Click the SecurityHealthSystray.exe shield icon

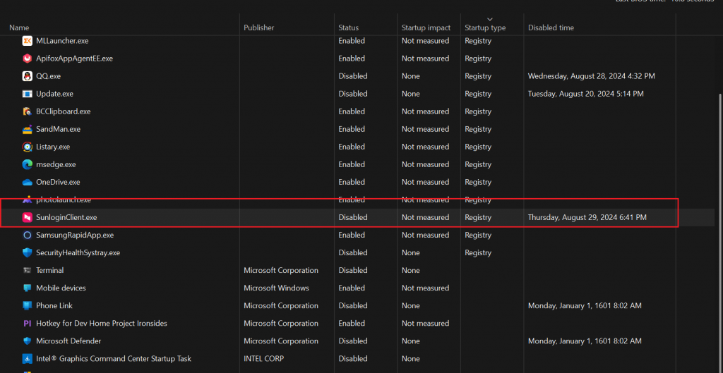pos(28,253)
